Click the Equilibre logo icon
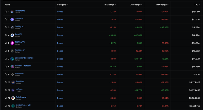The image size is (203, 110). [x=13, y=82]
